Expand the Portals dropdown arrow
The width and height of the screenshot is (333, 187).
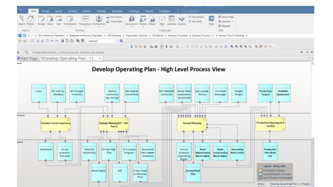30,27
